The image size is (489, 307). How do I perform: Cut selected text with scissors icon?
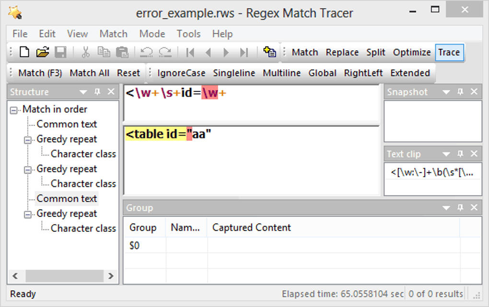pyautogui.click(x=86, y=52)
